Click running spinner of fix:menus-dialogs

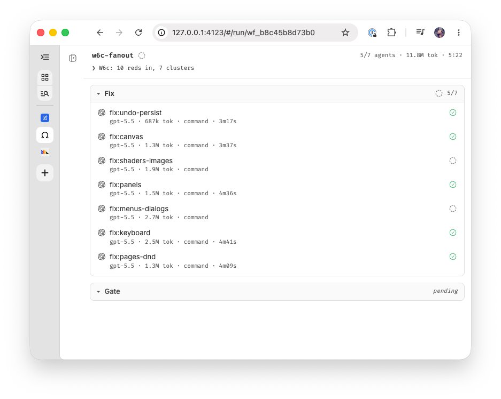pos(453,209)
